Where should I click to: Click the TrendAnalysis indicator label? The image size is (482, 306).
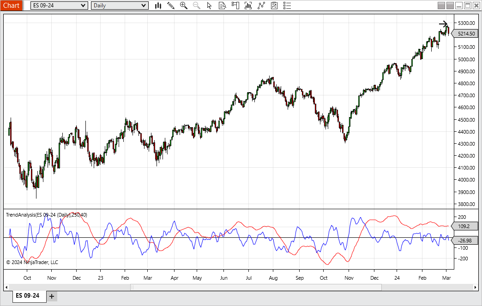[47, 215]
